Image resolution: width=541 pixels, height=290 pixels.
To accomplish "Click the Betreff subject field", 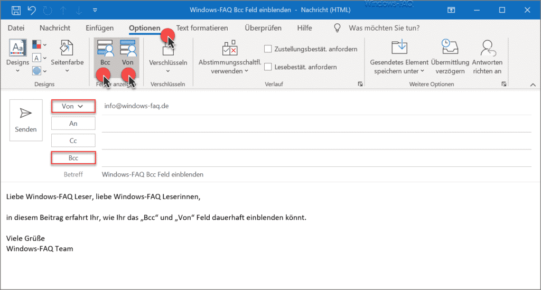I will [x=316, y=174].
